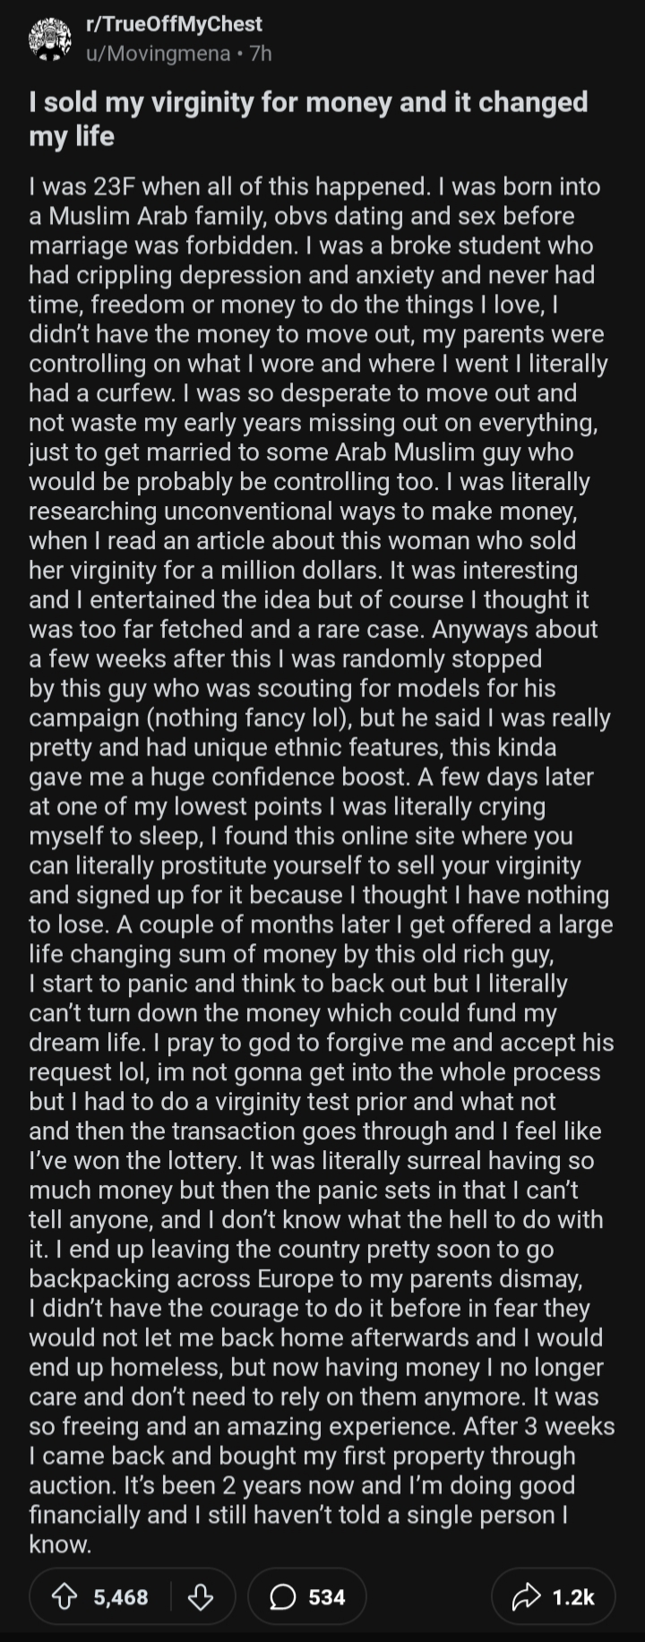The width and height of the screenshot is (645, 1642).
Task: Open the post by tapping the body text
Action: pos(322,865)
